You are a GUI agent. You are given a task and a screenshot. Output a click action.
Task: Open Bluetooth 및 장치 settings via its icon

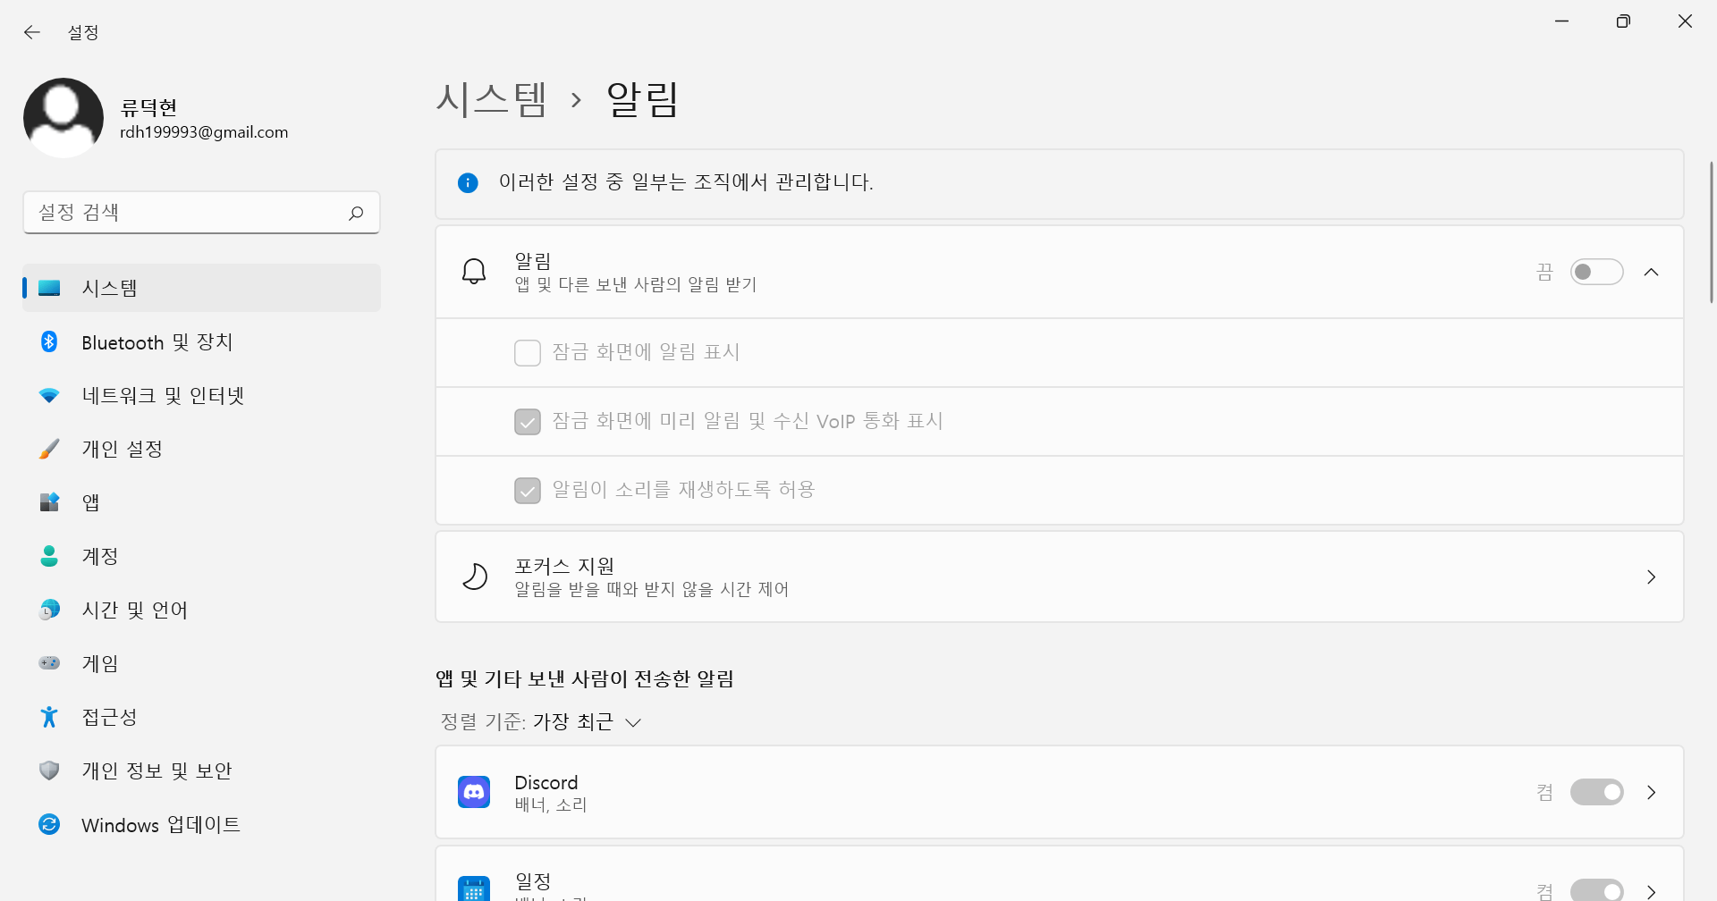(49, 341)
